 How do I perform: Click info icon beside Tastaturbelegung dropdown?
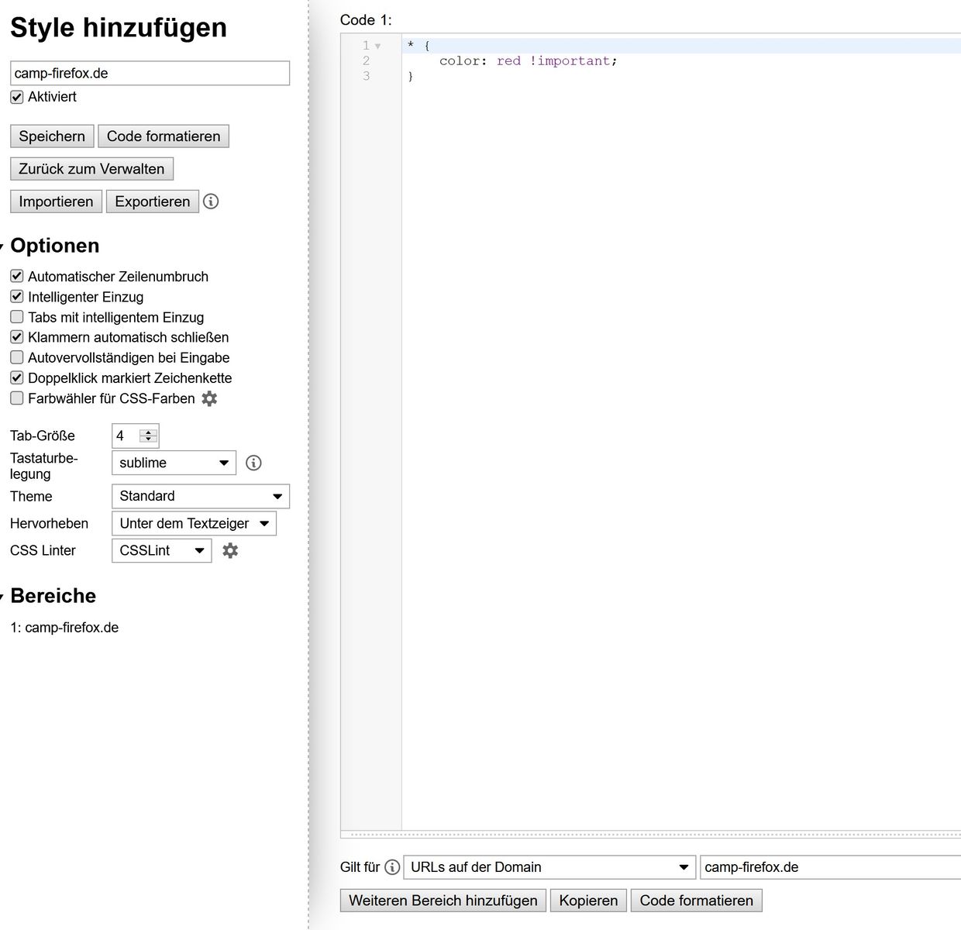pos(253,463)
